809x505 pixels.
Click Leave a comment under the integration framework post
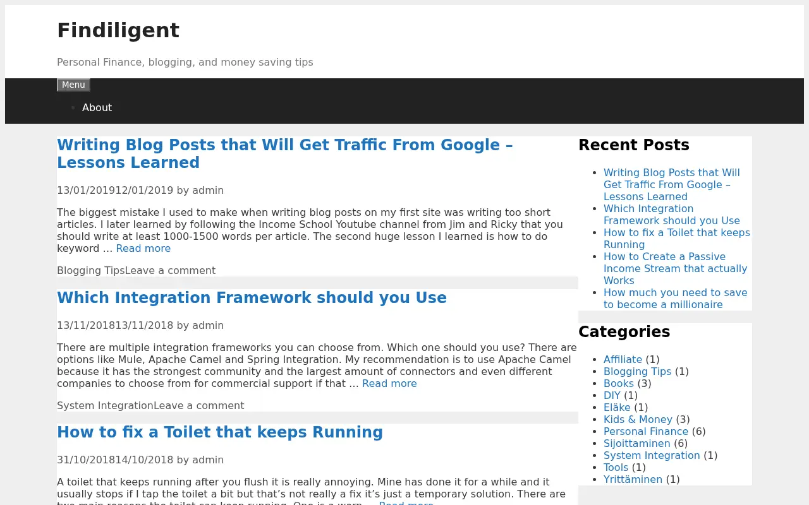[198, 405]
